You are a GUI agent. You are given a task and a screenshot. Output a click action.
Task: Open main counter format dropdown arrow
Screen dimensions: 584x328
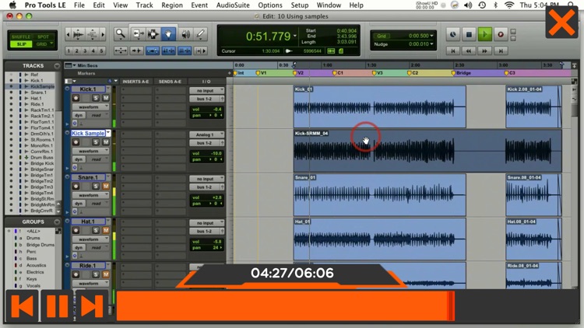pyautogui.click(x=295, y=36)
